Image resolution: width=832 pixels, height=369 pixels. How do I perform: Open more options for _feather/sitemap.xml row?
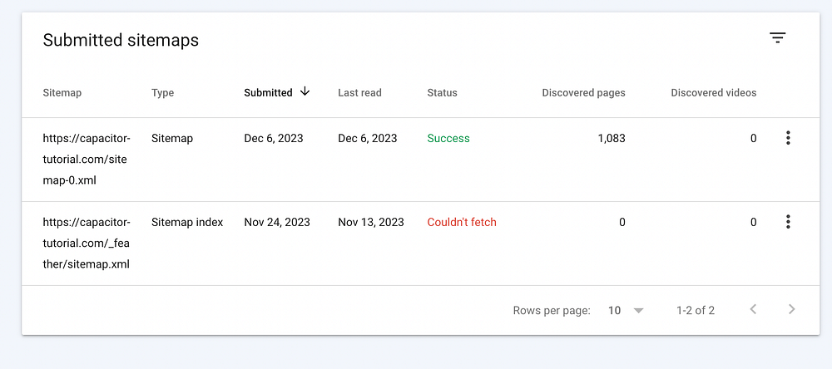click(788, 222)
